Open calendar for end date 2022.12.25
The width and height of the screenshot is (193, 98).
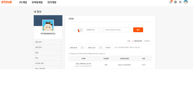coord(100,48)
